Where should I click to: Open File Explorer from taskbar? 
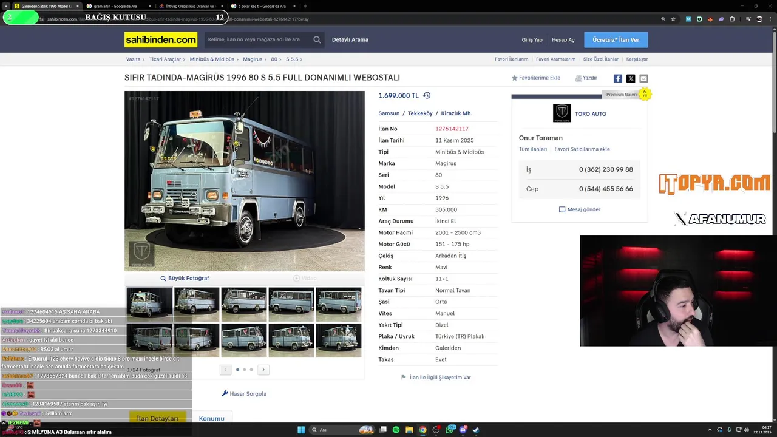point(409,430)
